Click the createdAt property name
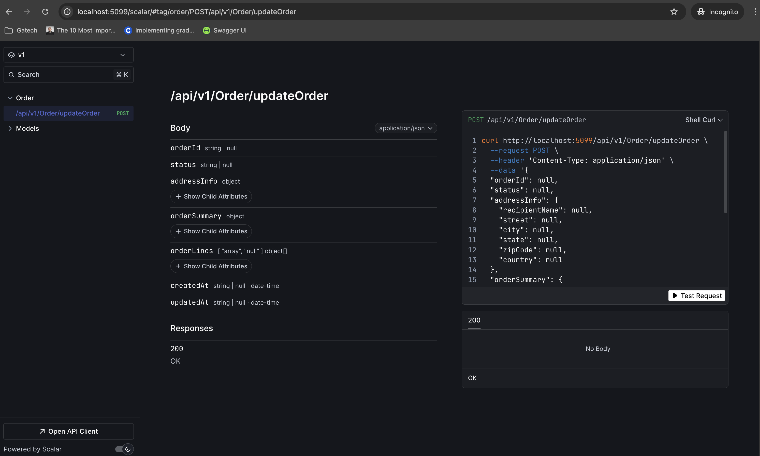The image size is (760, 456). (x=189, y=286)
